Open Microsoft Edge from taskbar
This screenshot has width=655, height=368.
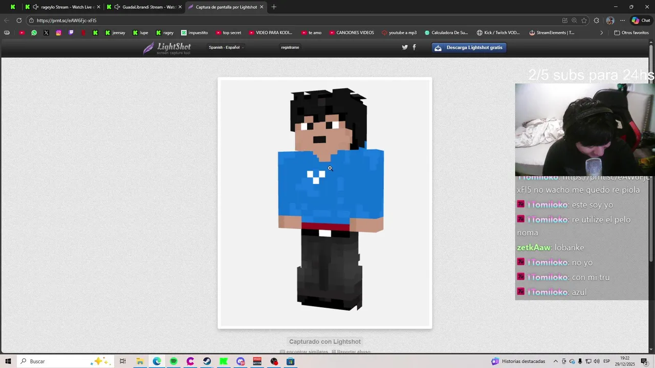157,361
